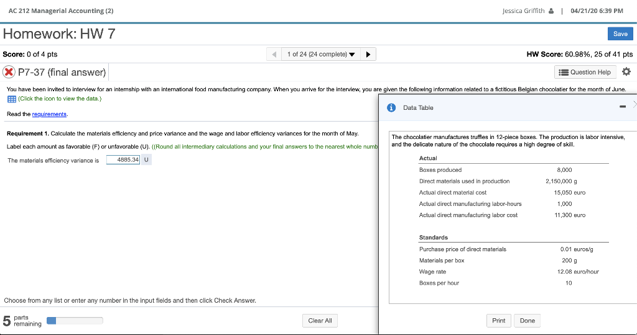
Task: Click the wage rate 12.08 euro/hour
Action: [578, 272]
